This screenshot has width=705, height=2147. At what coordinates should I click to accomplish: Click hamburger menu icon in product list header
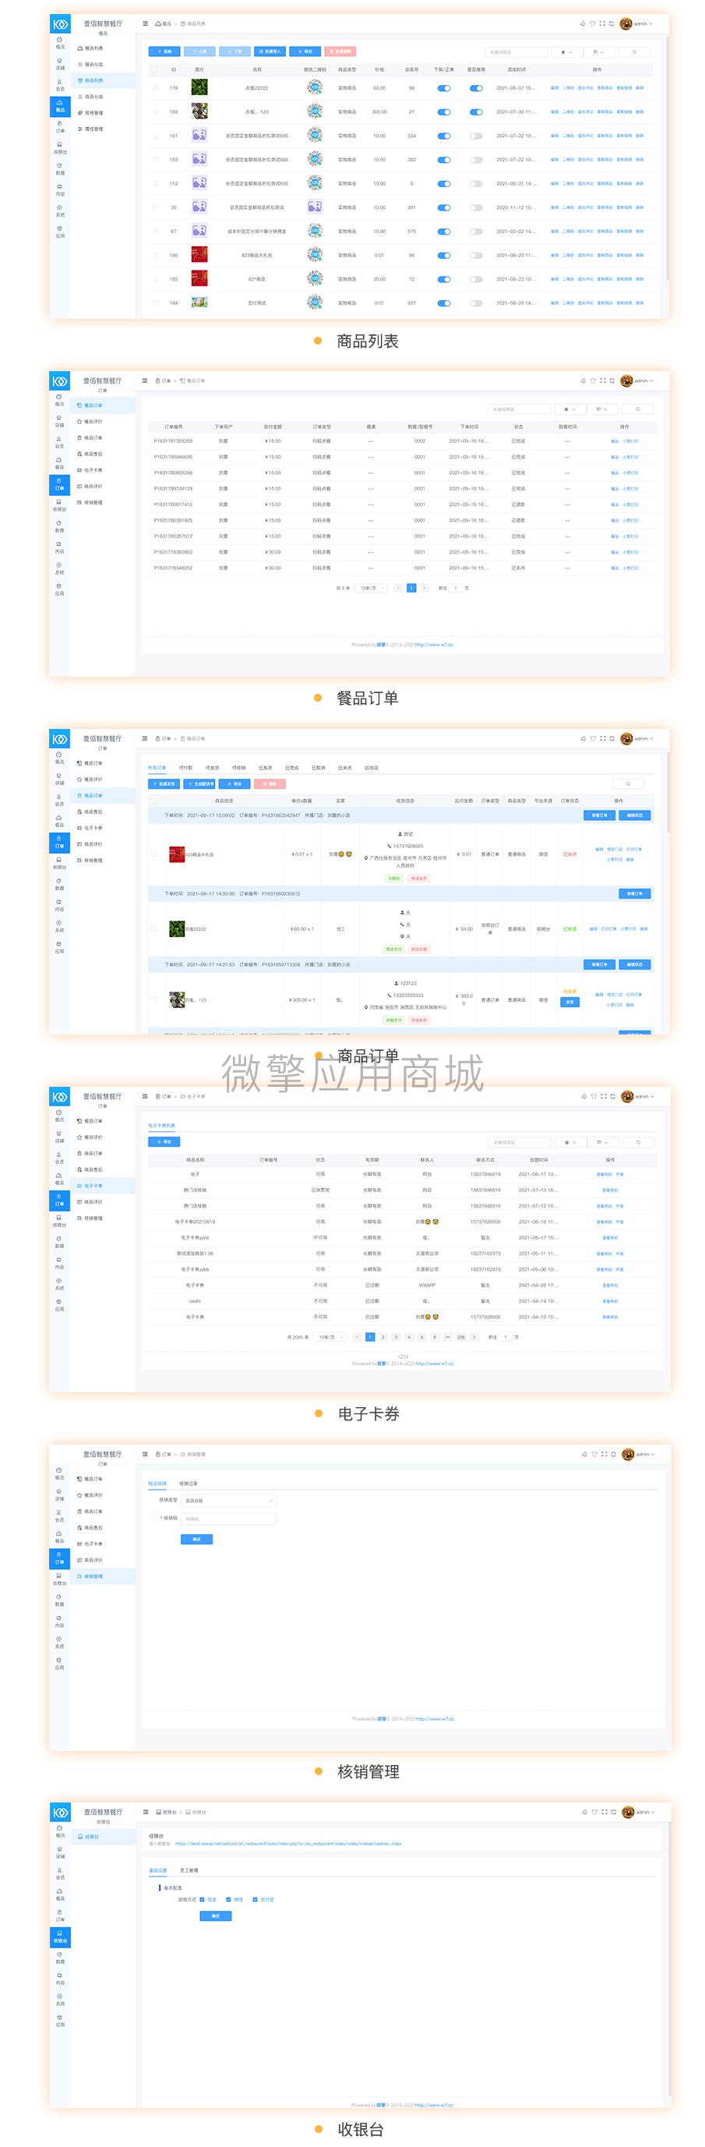click(x=146, y=23)
